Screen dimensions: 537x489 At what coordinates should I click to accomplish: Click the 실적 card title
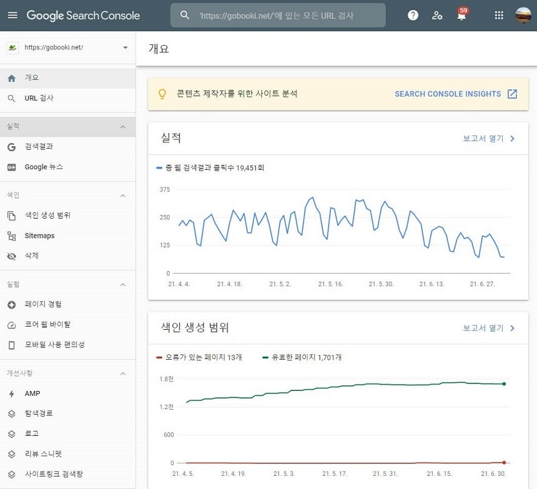pos(171,137)
